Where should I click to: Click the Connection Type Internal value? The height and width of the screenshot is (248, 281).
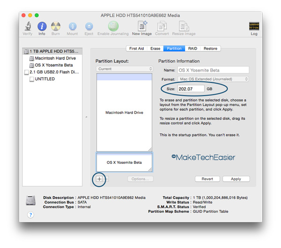click(84, 207)
